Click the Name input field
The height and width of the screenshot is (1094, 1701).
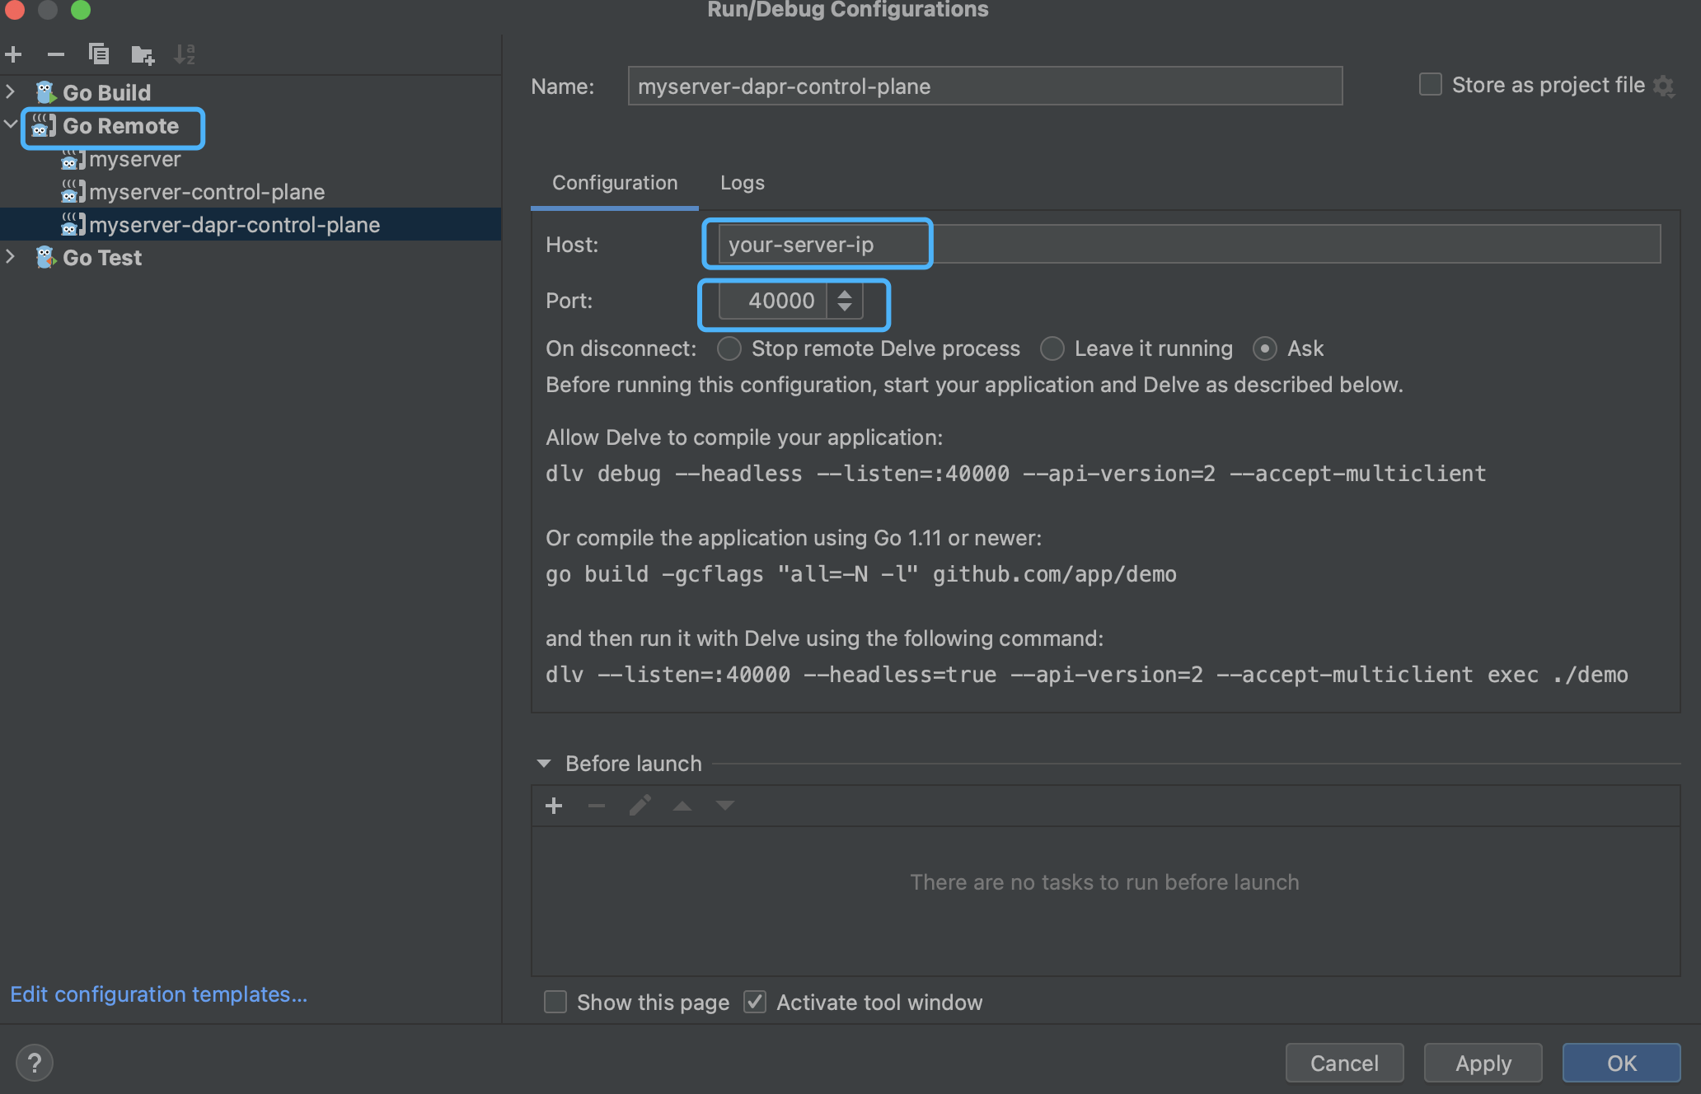click(x=985, y=86)
